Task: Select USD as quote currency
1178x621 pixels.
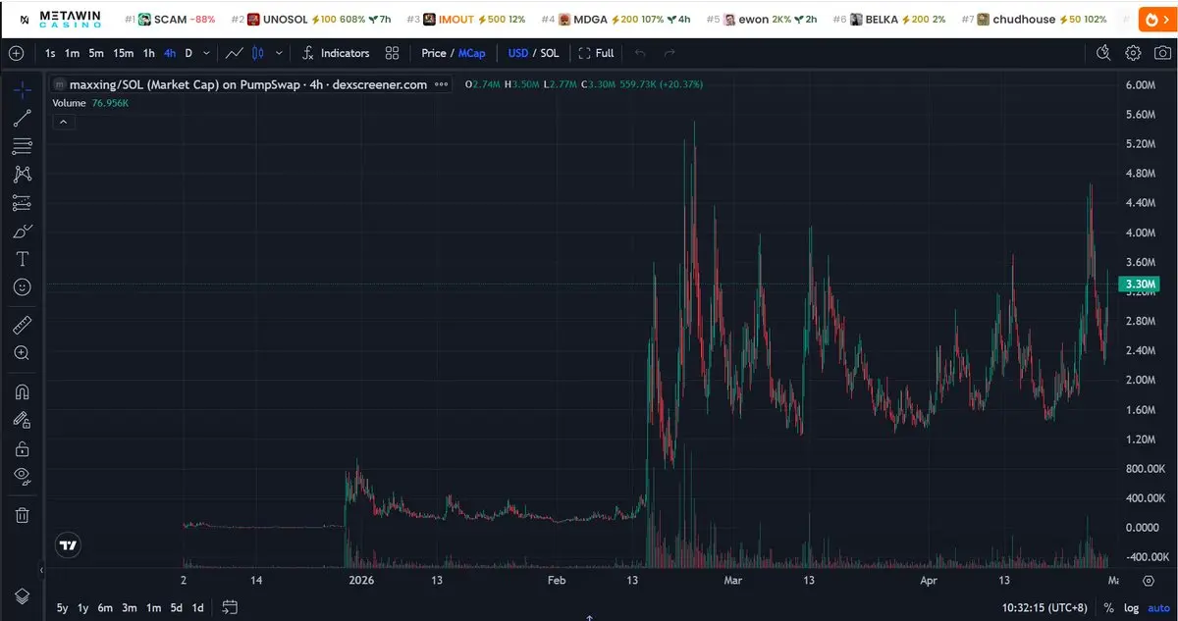Action: [517, 53]
